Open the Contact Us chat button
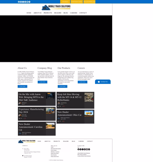 coord(103,82)
